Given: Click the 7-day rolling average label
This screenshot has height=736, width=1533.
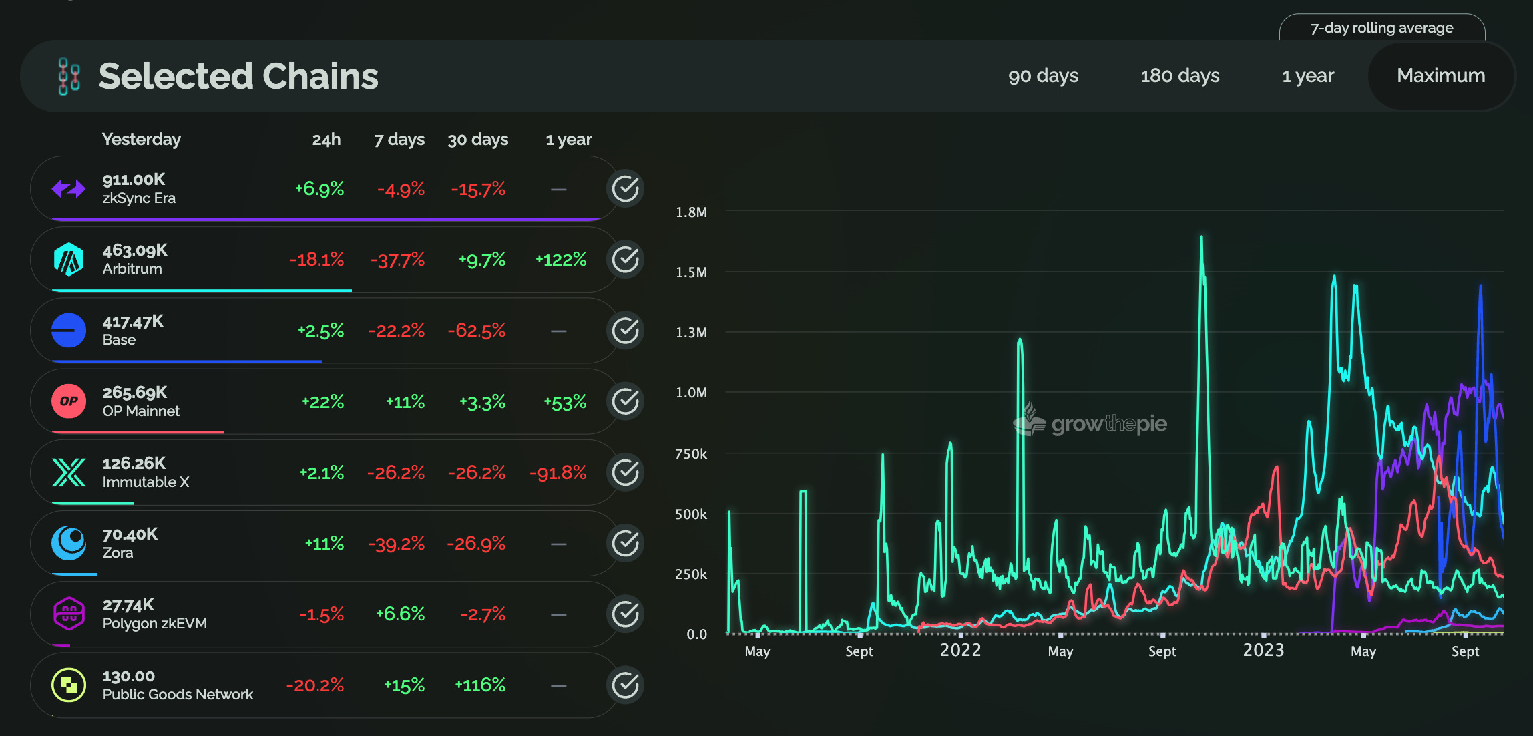Looking at the screenshot, I should pos(1381,28).
